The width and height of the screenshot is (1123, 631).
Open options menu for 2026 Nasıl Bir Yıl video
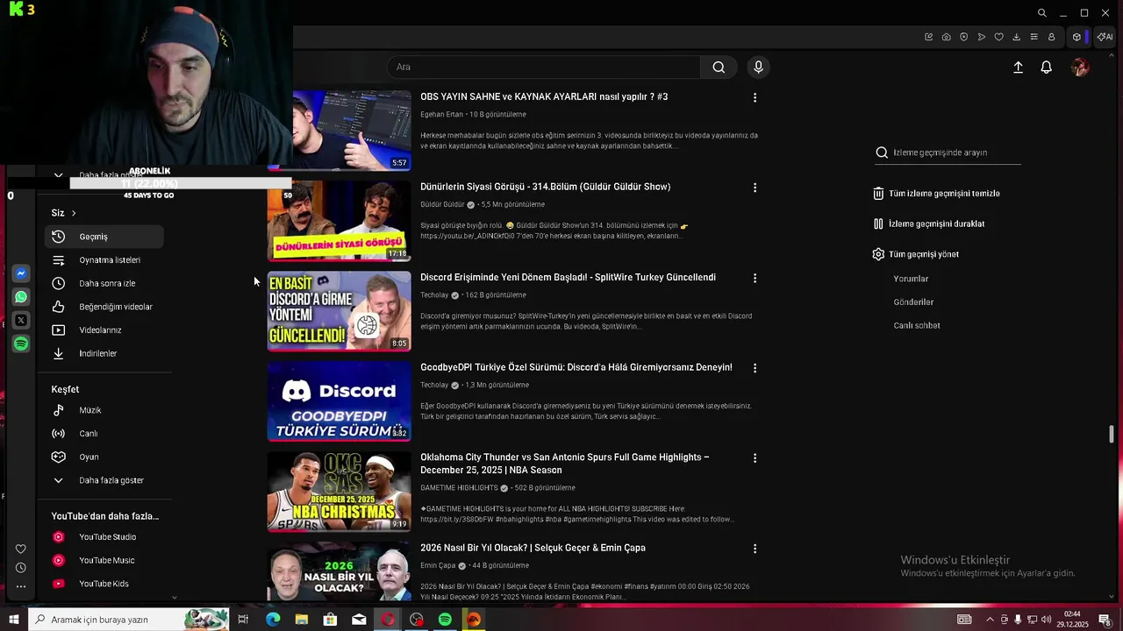tap(755, 549)
